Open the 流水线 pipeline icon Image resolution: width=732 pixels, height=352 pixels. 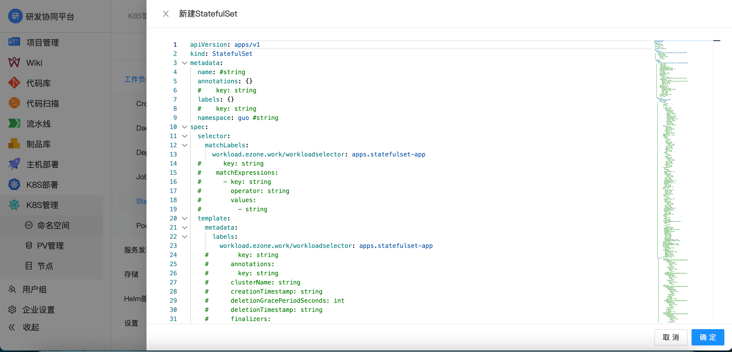point(14,123)
